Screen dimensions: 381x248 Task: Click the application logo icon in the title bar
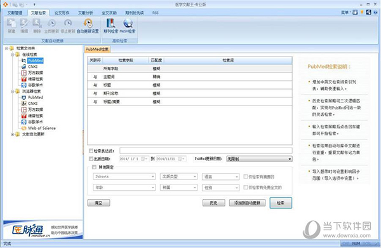point(5,4)
